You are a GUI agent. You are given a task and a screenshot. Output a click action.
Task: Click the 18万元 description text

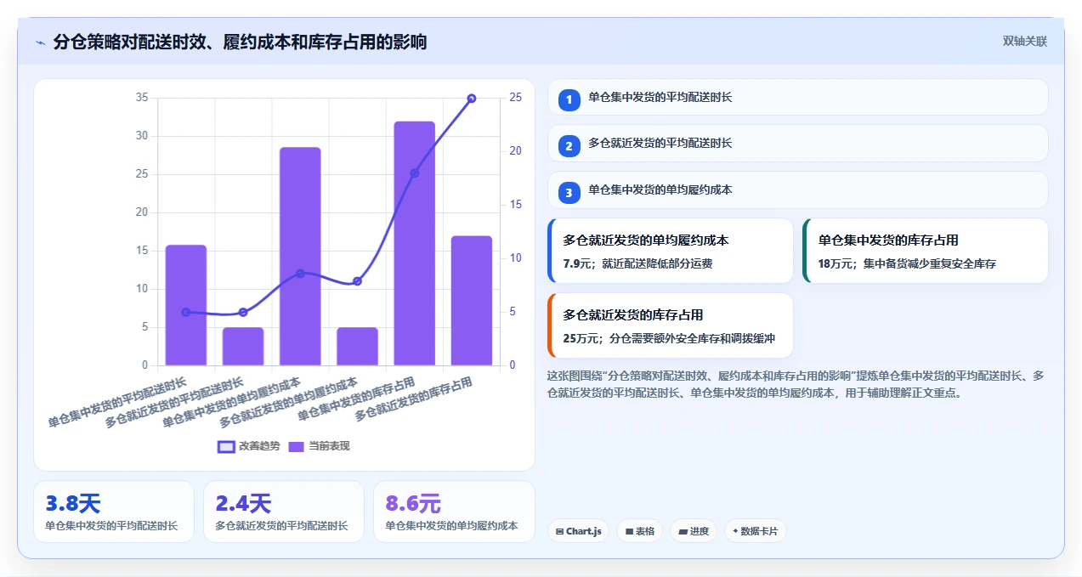(x=906, y=263)
